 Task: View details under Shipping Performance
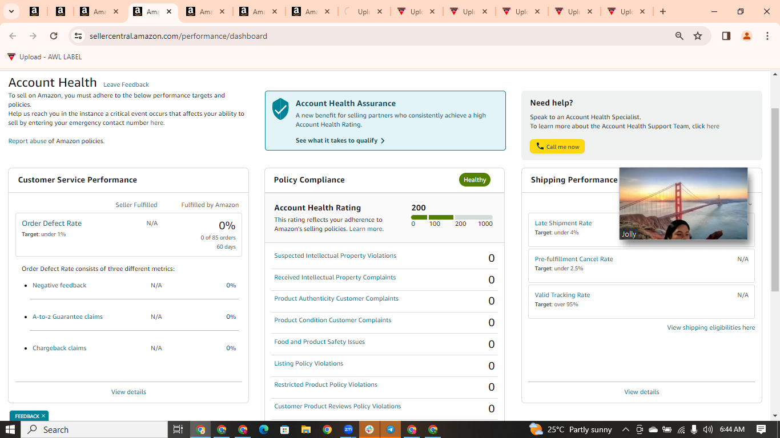pos(641,392)
